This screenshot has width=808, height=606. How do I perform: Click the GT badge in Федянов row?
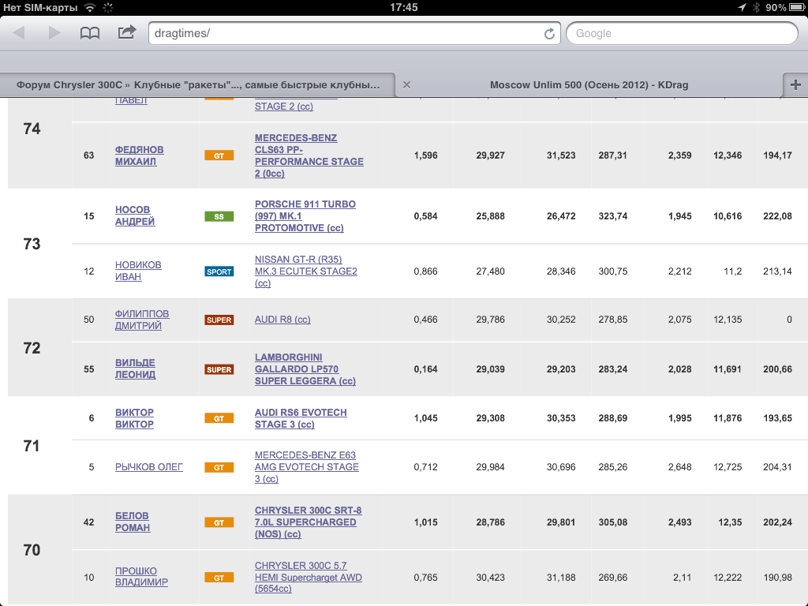pos(219,155)
